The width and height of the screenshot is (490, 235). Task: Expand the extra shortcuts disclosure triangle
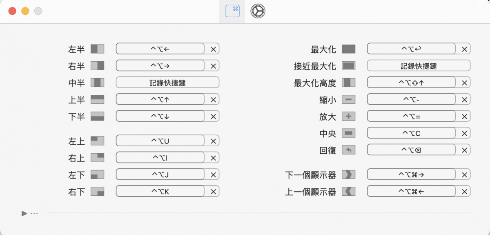[x=24, y=213]
